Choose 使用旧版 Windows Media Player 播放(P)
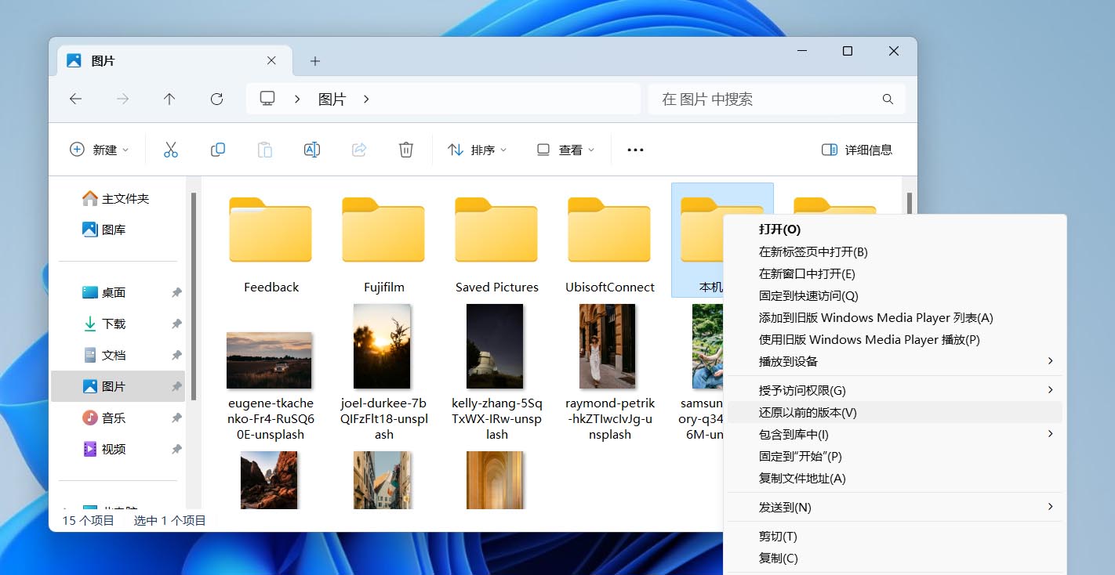The width and height of the screenshot is (1115, 575). click(x=895, y=339)
